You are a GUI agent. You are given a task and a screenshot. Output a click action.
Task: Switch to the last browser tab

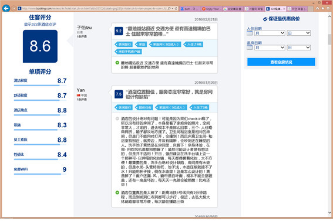pos(297,9)
